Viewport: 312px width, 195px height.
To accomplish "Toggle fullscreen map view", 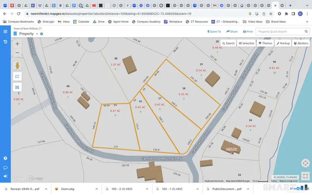I will 305,175.
